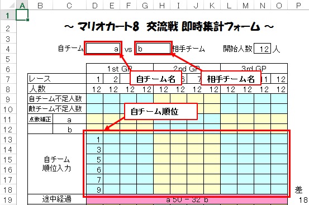Select column C header
Image resolution: width=309 pixels, height=205 pixels.
69,6
